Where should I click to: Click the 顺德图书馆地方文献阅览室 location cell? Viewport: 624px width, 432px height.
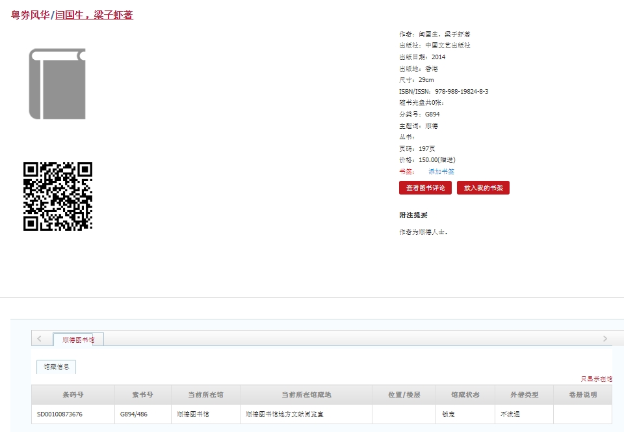click(x=285, y=414)
